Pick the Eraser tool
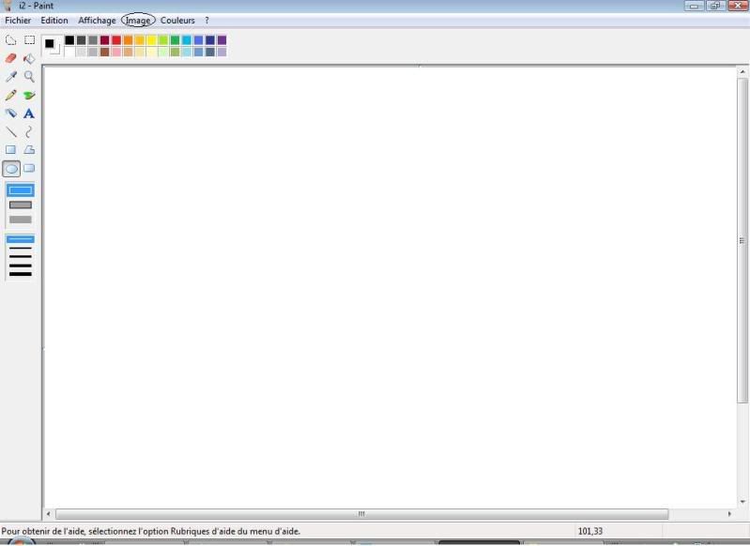Viewport: 750px width, 546px height. (10, 58)
